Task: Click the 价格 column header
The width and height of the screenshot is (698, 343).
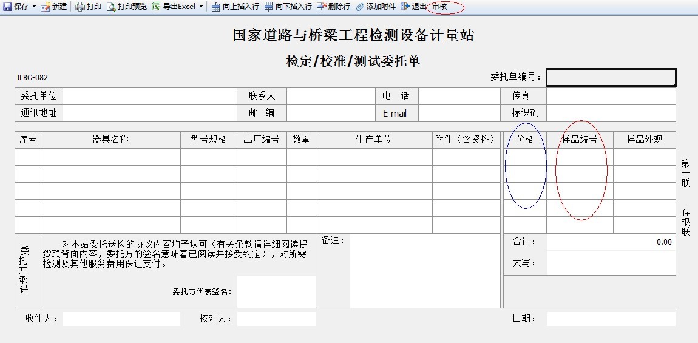Action: [x=525, y=140]
